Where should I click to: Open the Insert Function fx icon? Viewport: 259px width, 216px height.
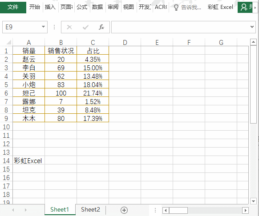click(101, 27)
